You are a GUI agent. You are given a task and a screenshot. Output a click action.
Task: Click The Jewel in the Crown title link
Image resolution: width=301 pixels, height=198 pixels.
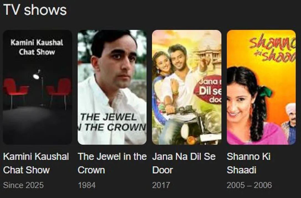(x=112, y=163)
